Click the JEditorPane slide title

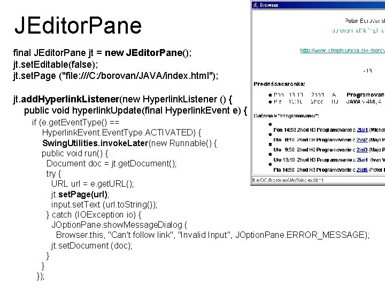(78, 26)
